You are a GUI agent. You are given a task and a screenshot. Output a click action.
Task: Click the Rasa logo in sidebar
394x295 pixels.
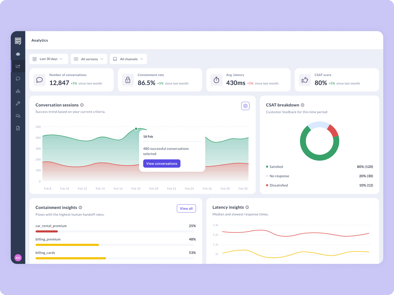(x=18, y=41)
